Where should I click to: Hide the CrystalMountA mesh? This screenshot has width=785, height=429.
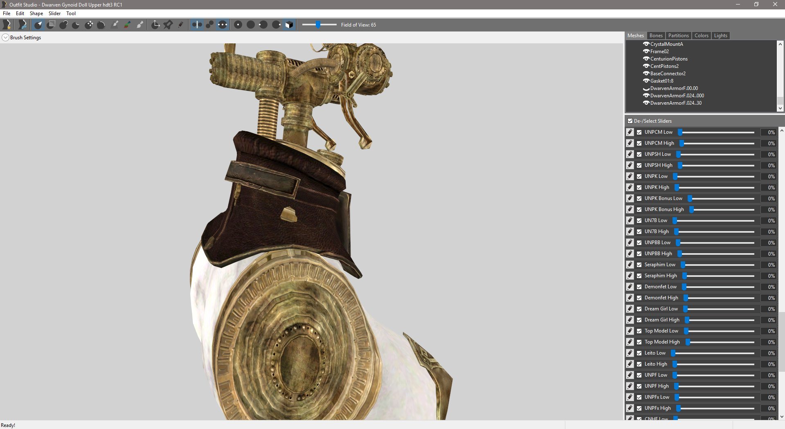point(646,44)
